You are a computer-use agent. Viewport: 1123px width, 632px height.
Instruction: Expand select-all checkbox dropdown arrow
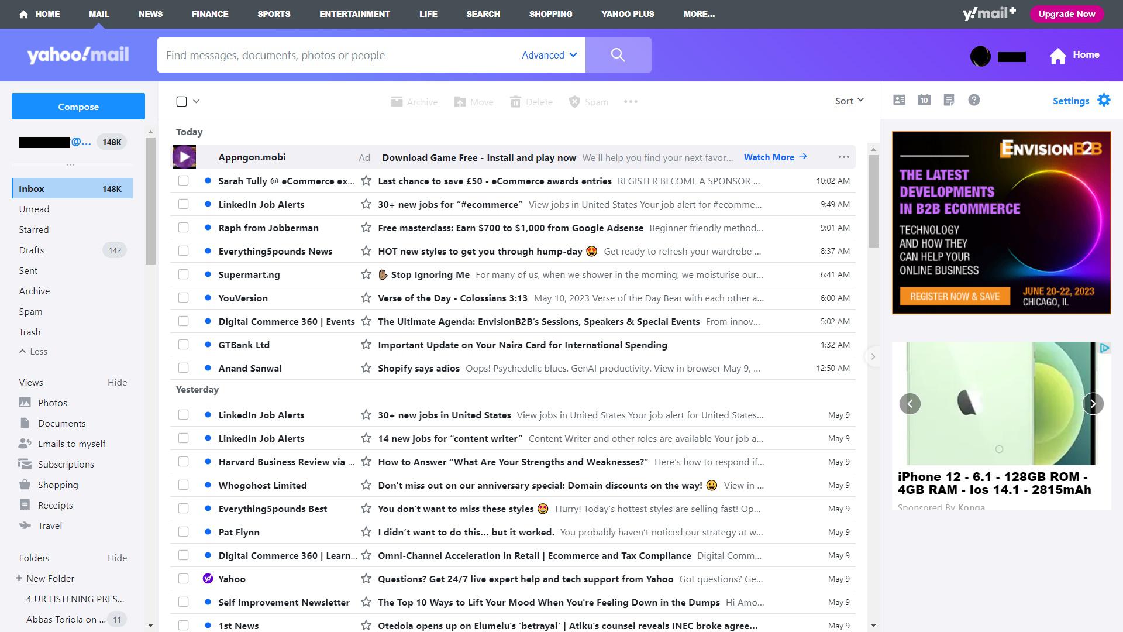[x=197, y=101]
